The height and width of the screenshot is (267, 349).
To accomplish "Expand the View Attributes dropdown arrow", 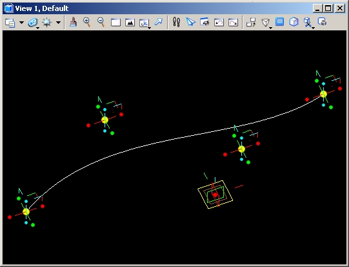I will coord(21,23).
